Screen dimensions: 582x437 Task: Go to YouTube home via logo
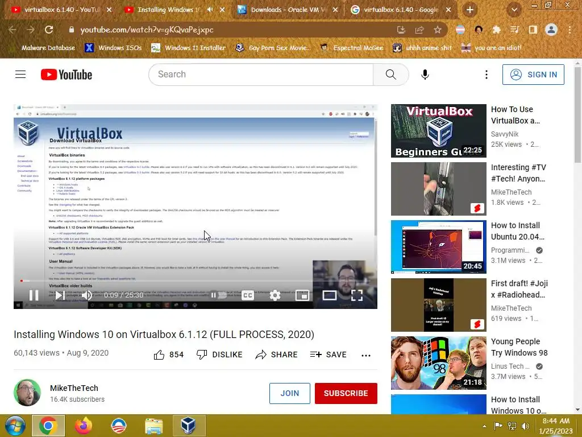(x=66, y=75)
